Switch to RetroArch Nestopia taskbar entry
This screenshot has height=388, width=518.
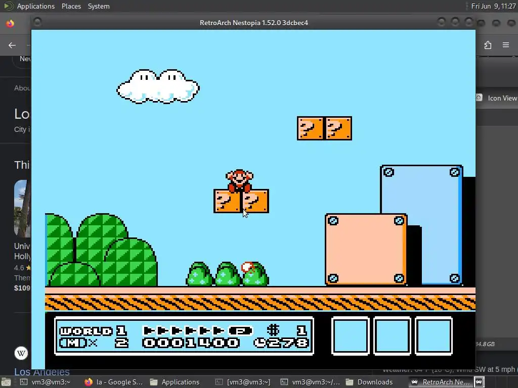coord(441,382)
